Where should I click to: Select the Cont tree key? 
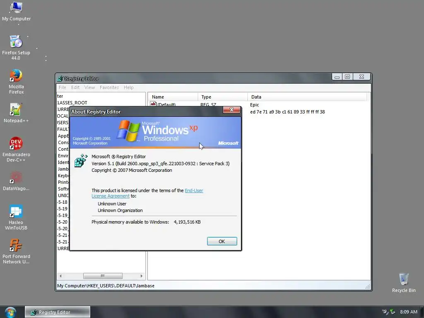(x=63, y=149)
